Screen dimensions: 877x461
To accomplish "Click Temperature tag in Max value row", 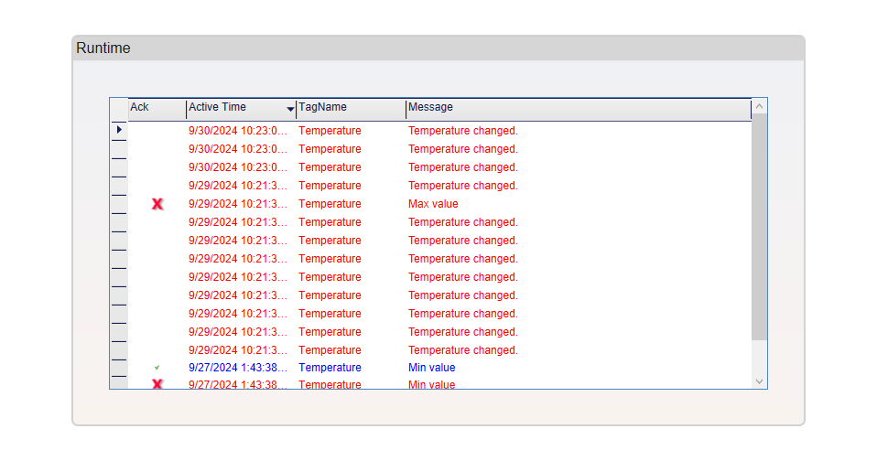I will coord(330,204).
